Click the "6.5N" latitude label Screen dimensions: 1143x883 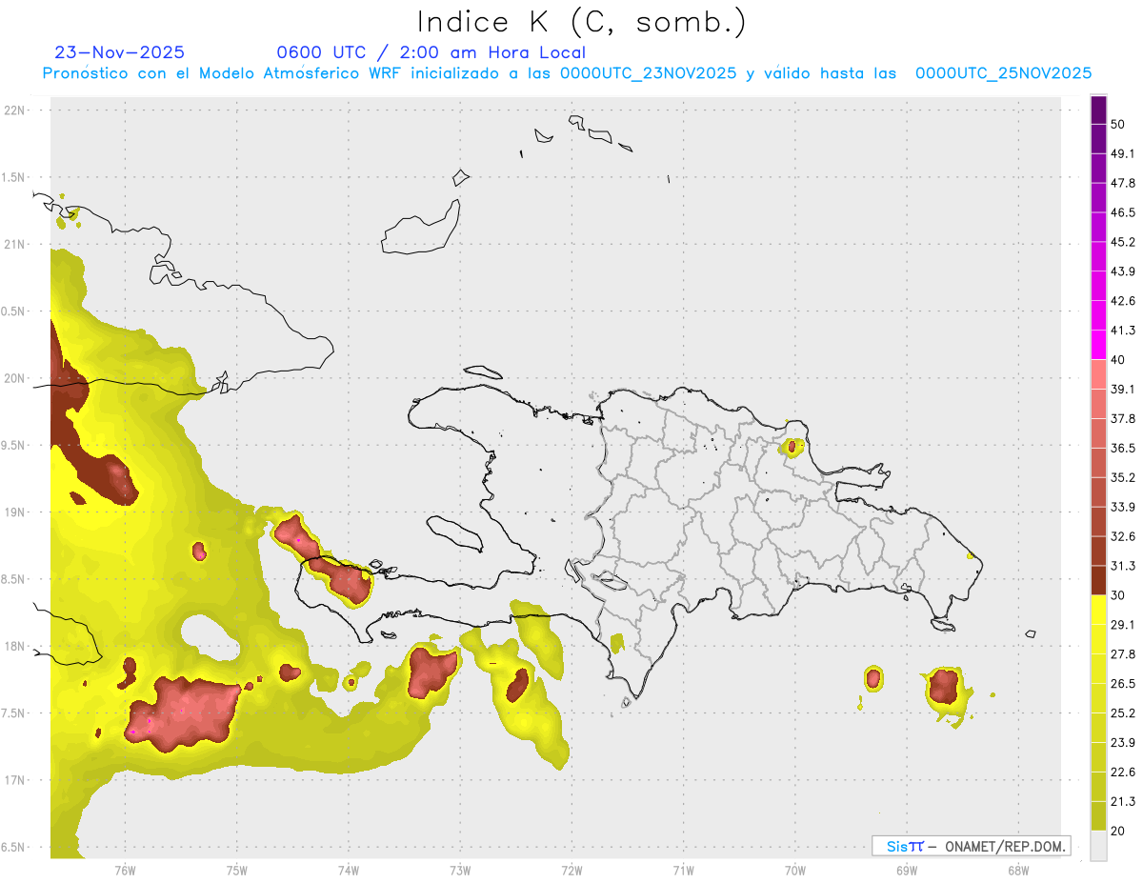(x=12, y=847)
